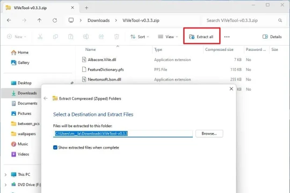Close the ViVeTool-v0.3.3.zip tab
This screenshot has height=193, width=290.
click(73, 8)
